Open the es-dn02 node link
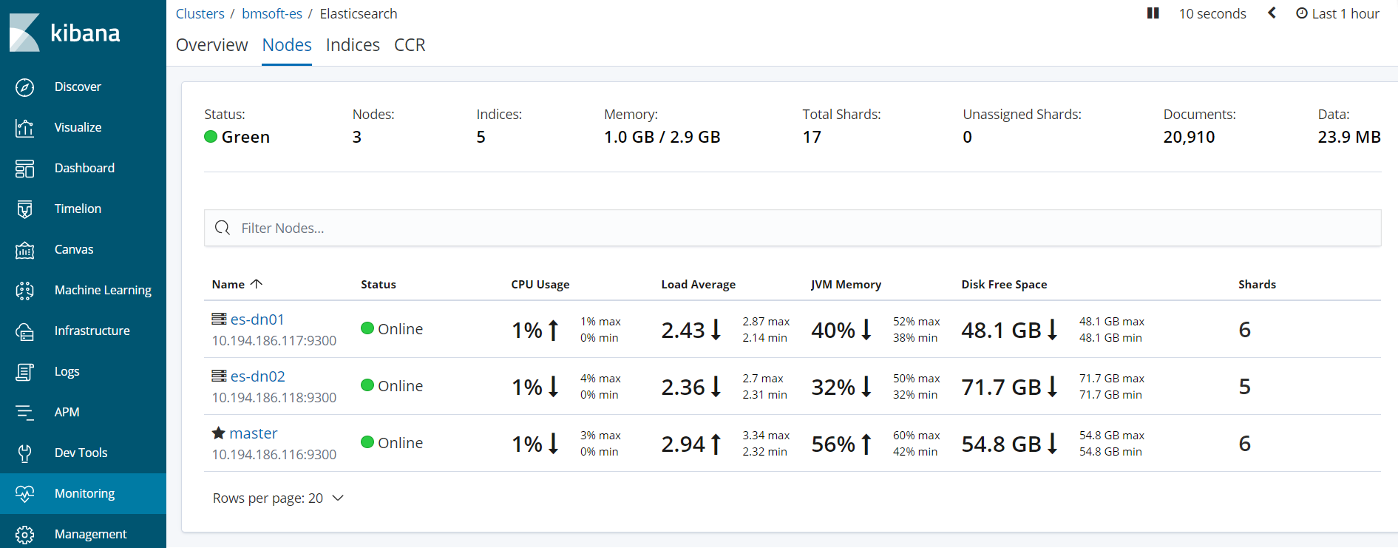 click(x=257, y=376)
